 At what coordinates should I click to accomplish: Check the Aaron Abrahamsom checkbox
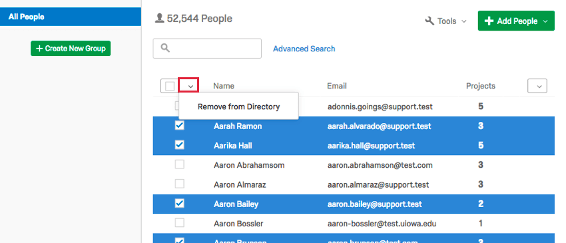(179, 164)
